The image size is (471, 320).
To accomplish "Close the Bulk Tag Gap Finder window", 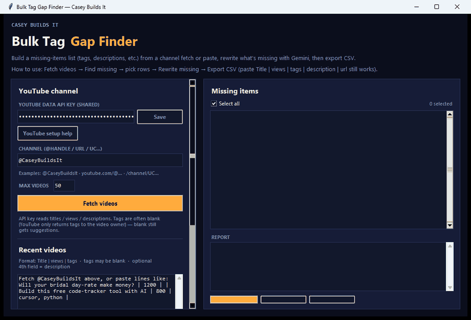I will [x=457, y=6].
